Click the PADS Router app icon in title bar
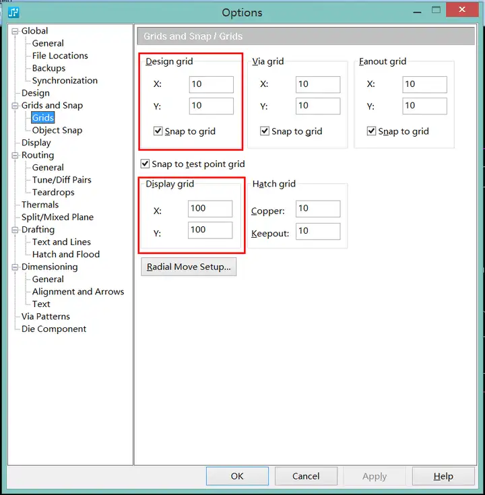 pyautogui.click(x=13, y=13)
